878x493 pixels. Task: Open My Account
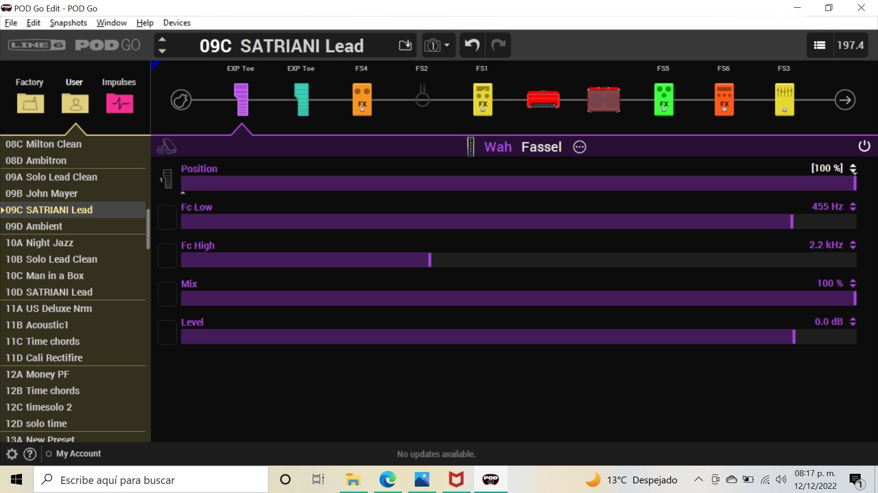(78, 454)
